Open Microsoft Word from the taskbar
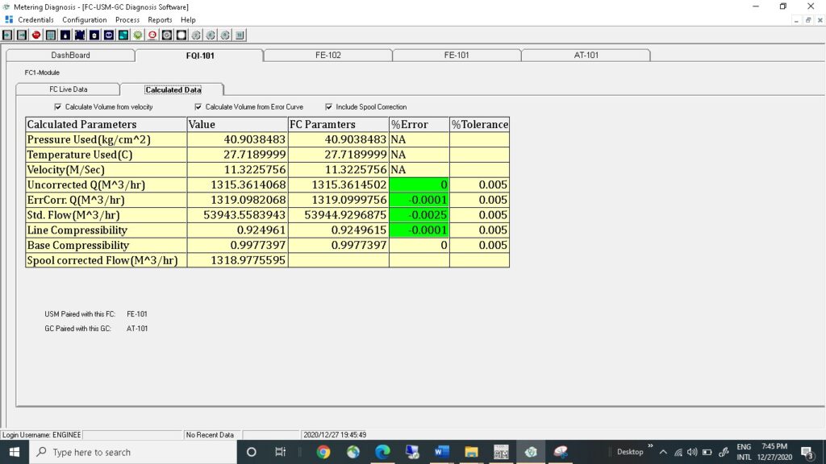Screen dimensions: 826x464 [x=441, y=452]
